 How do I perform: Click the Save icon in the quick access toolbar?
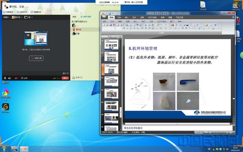(110, 13)
